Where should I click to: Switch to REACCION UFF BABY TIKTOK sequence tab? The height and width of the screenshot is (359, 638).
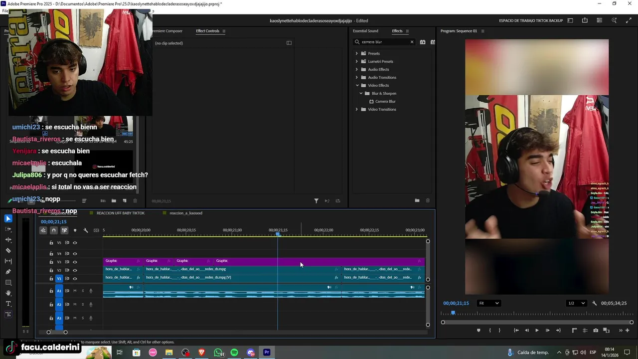click(x=120, y=213)
